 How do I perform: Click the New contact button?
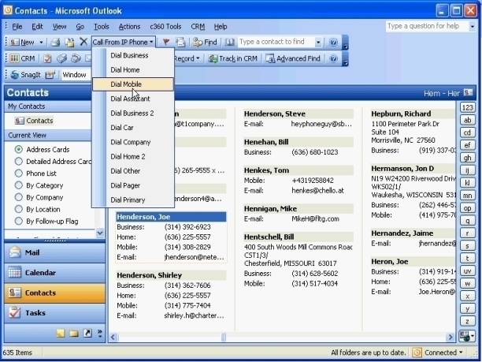tap(23, 42)
